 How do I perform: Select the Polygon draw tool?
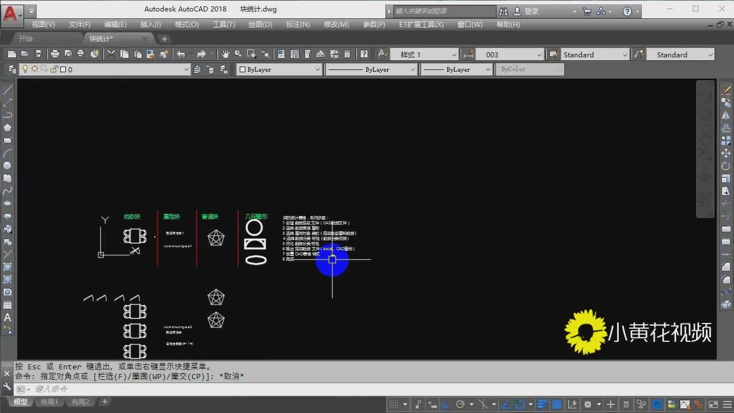pyautogui.click(x=7, y=127)
